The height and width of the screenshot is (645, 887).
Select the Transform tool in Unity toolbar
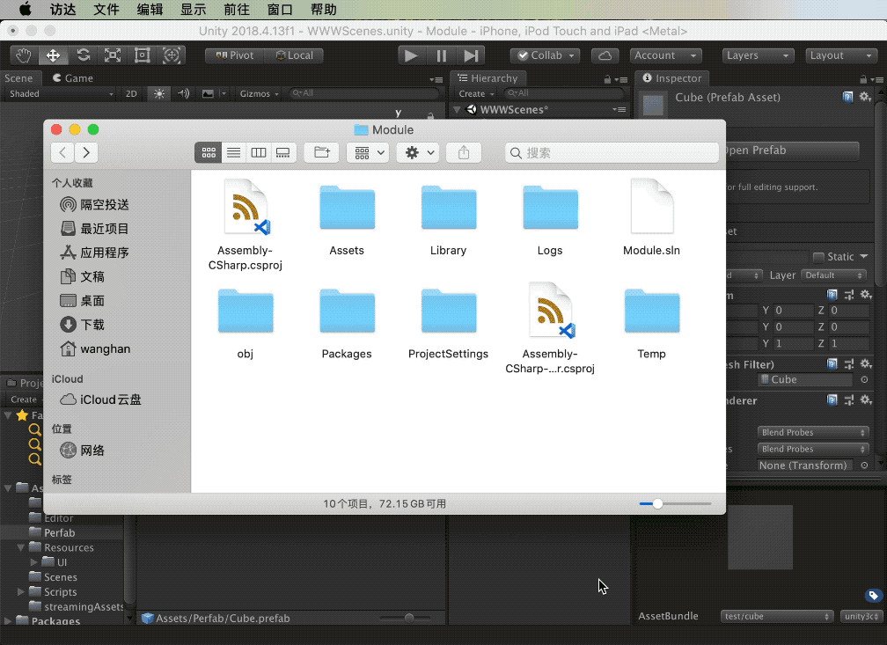(172, 55)
